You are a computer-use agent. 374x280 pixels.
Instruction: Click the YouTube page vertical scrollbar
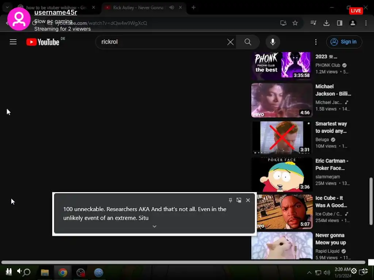point(371,201)
